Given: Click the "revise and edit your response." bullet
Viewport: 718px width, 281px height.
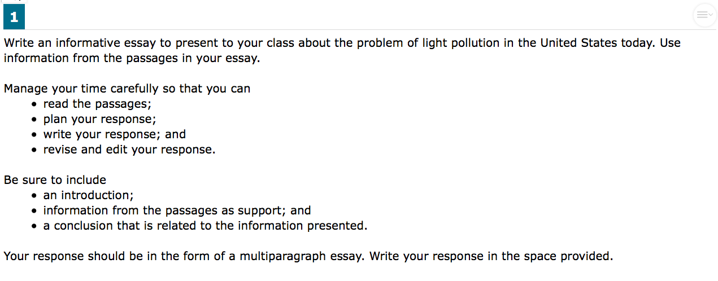Looking at the screenshot, I should coord(129,150).
